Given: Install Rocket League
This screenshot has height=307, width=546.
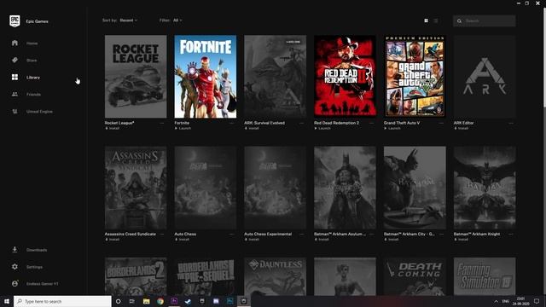Looking at the screenshot, I should (113, 129).
